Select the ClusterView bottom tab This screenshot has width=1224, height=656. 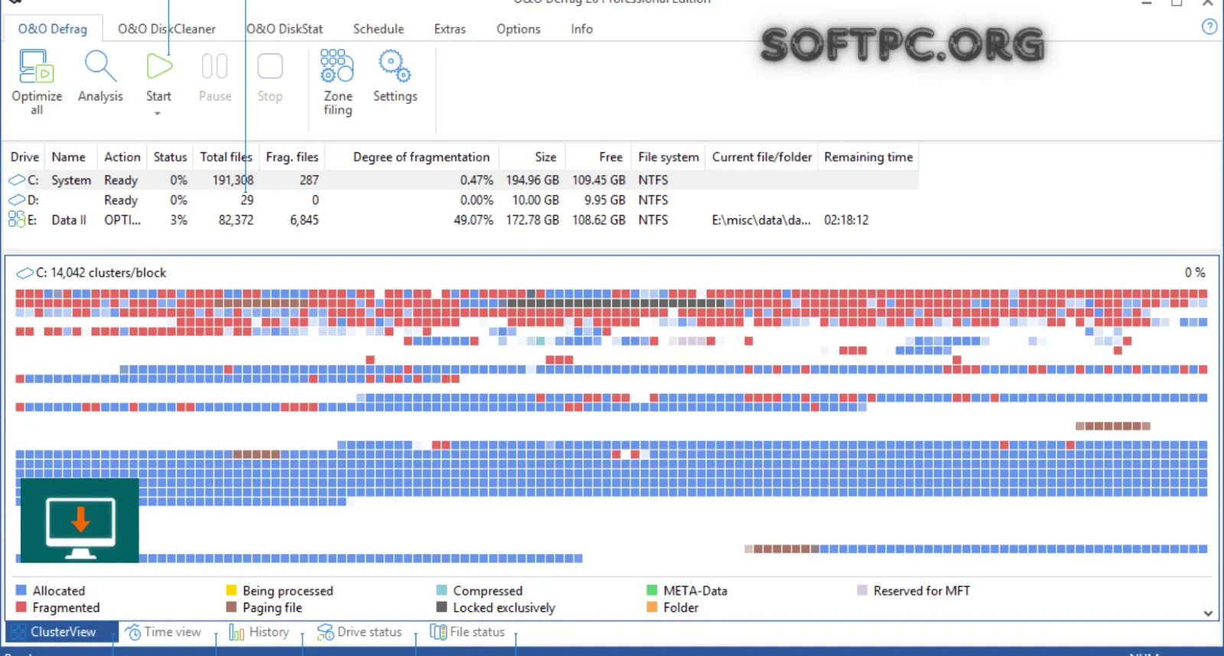coord(62,632)
